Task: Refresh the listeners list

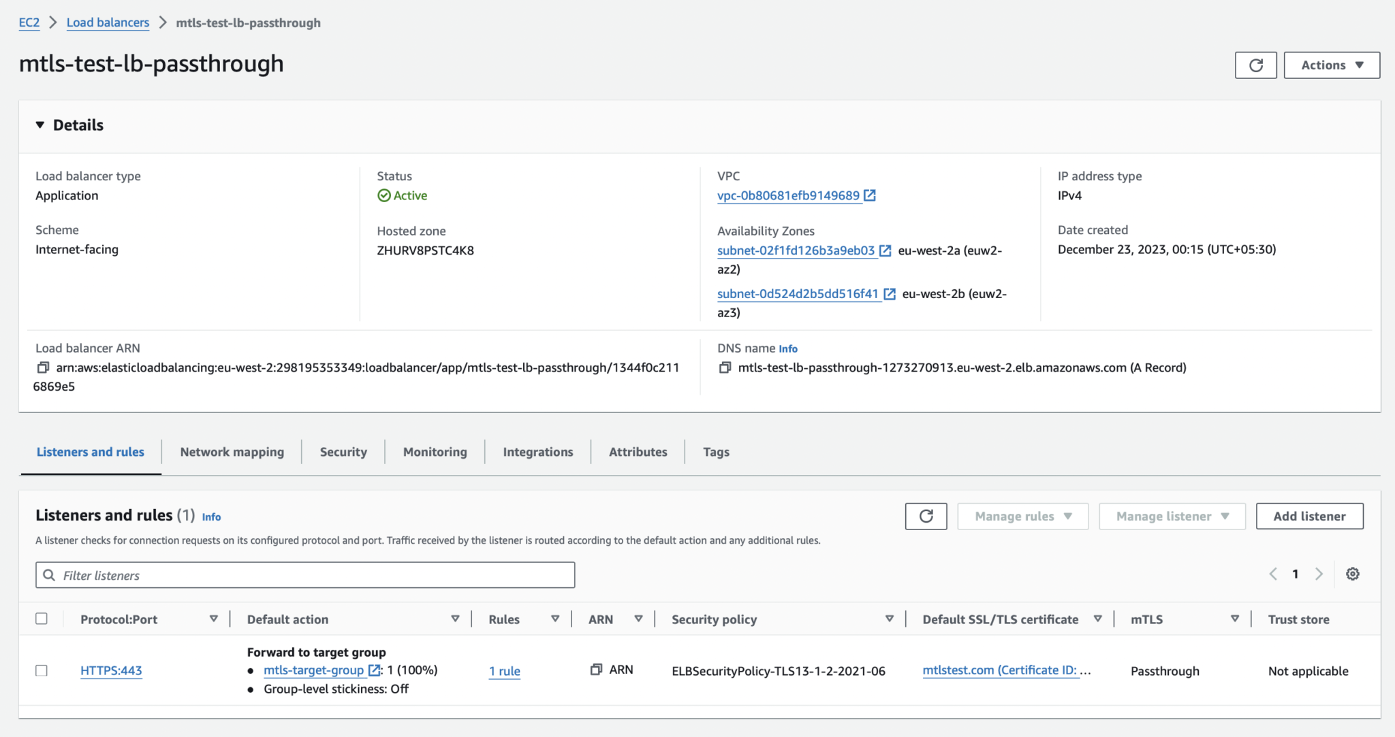Action: 926,516
